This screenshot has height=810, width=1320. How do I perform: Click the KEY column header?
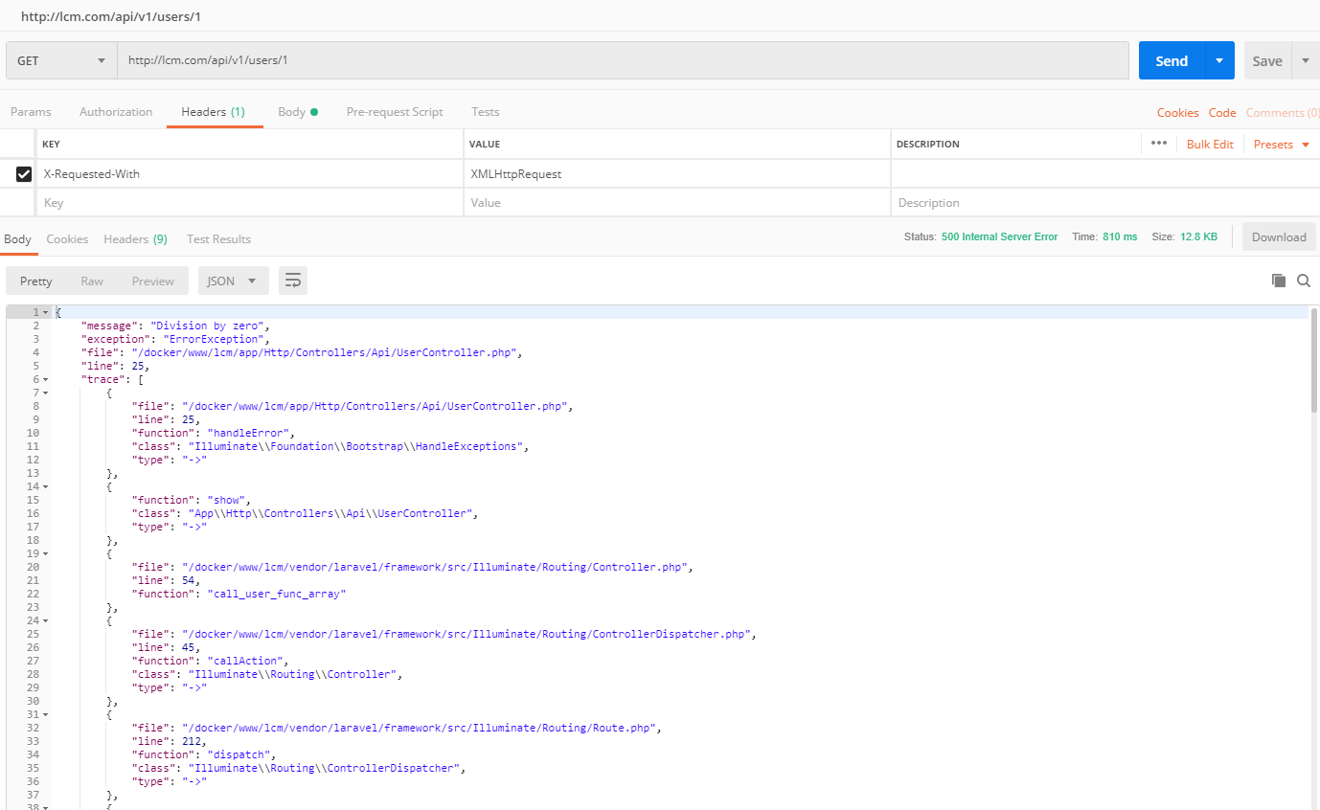[52, 145]
